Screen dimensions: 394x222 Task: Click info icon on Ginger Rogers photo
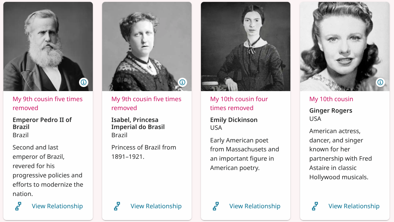pyautogui.click(x=380, y=82)
